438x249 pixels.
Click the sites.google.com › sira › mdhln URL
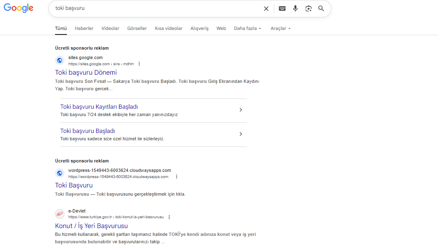pos(101,64)
